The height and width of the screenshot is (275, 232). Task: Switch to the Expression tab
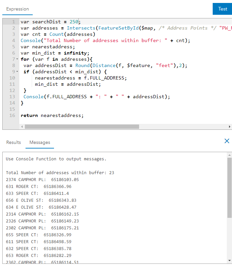(x=17, y=9)
